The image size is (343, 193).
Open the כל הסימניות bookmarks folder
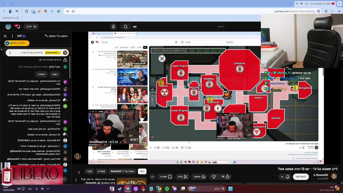pos(10,18)
